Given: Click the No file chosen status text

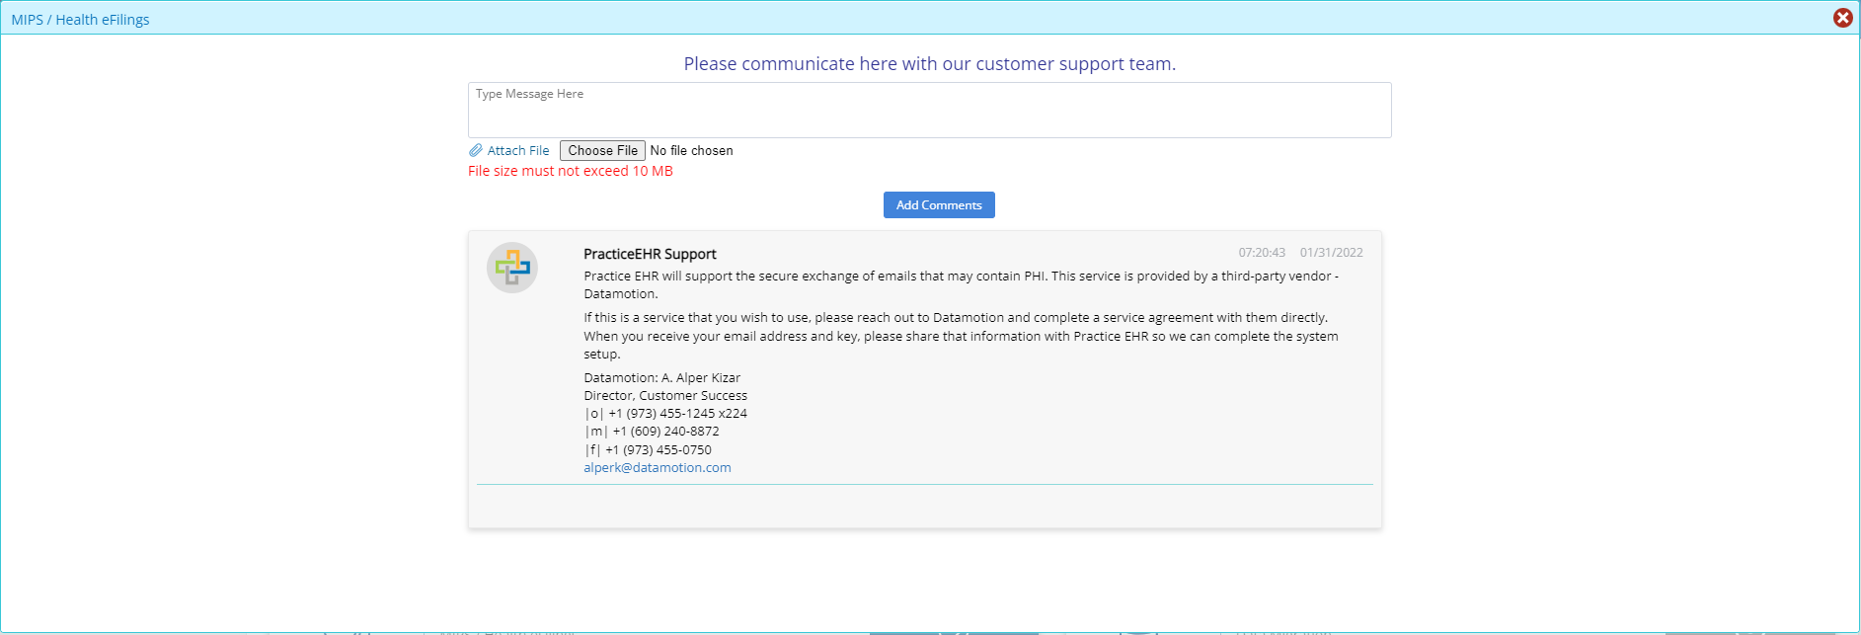Looking at the screenshot, I should (x=691, y=150).
